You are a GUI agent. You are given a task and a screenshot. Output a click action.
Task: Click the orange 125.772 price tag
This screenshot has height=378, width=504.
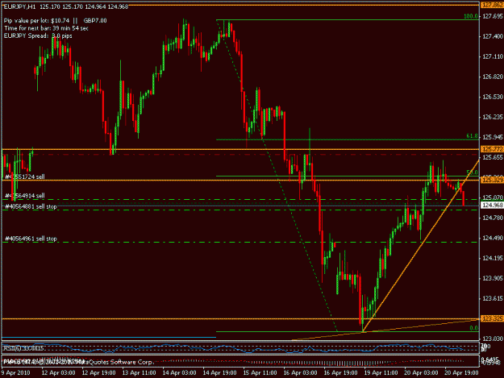492,149
